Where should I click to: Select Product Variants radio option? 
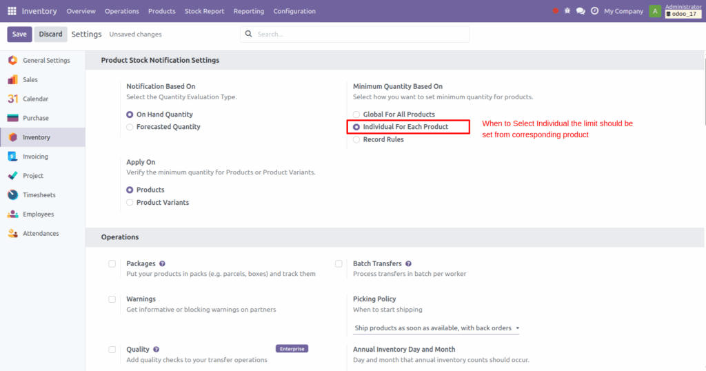coord(130,203)
